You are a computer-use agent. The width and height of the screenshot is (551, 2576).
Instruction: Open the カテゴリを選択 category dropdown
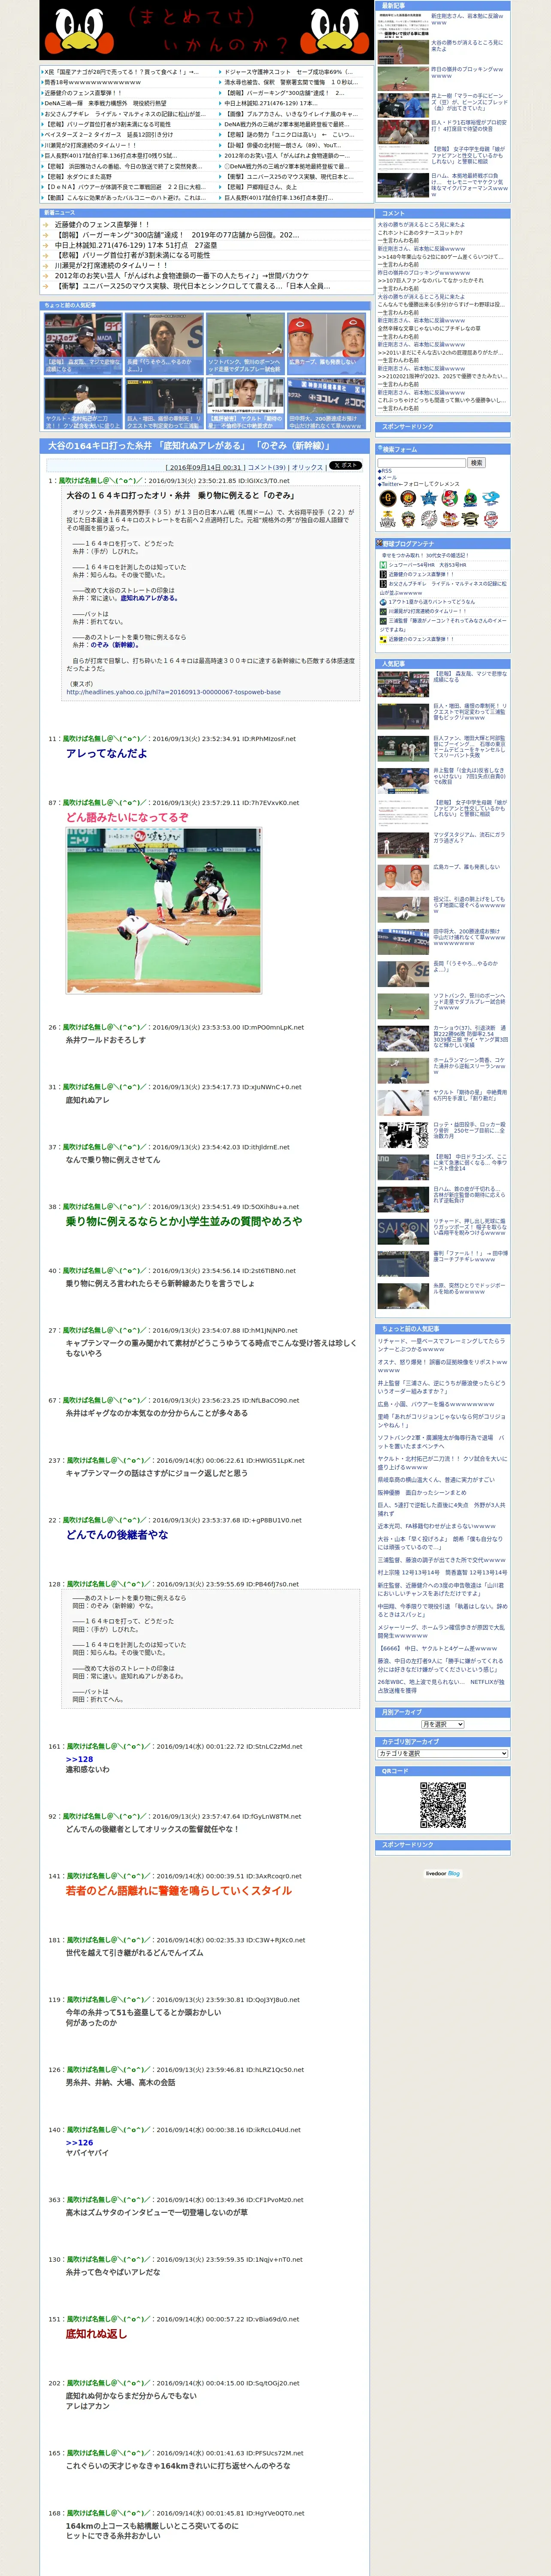(x=443, y=1753)
